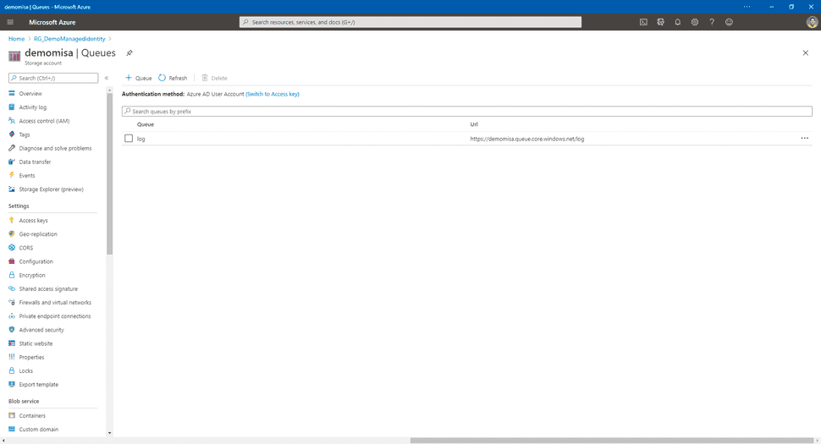Open the feedback smiley icon
Image resolution: width=821 pixels, height=444 pixels.
729,22
